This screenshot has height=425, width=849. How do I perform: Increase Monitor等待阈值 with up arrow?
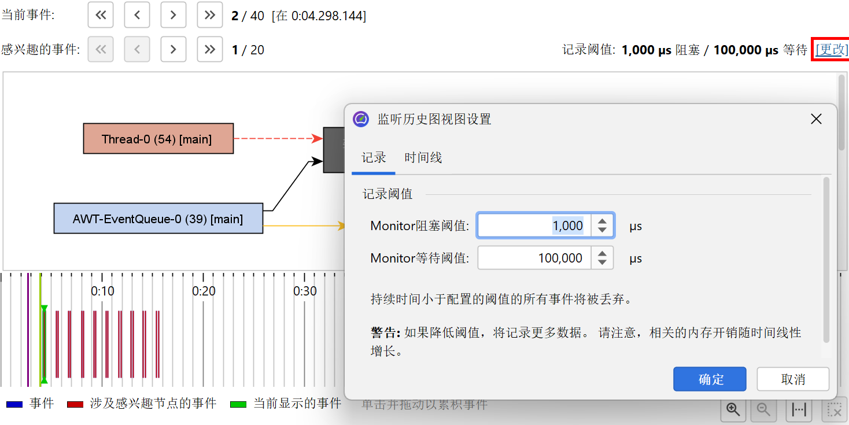(x=602, y=253)
